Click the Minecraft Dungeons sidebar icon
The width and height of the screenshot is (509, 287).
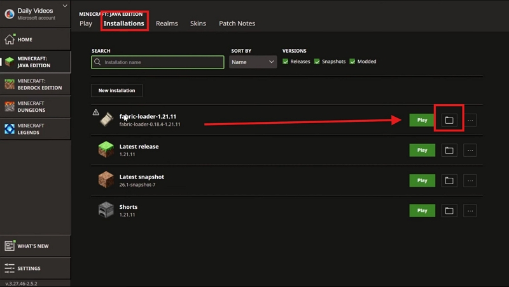(x=10, y=107)
